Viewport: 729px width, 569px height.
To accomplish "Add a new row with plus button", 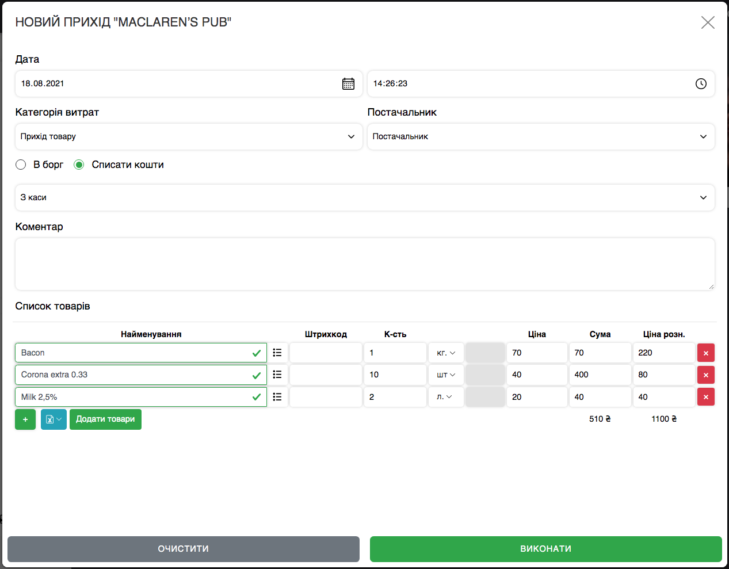I will click(25, 419).
